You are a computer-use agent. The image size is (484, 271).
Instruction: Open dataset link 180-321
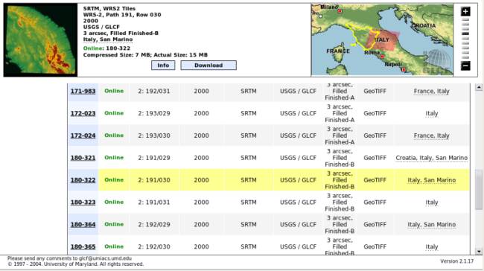tap(83, 158)
